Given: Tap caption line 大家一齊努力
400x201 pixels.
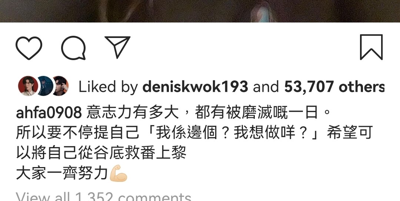Looking at the screenshot, I should click(x=62, y=173).
